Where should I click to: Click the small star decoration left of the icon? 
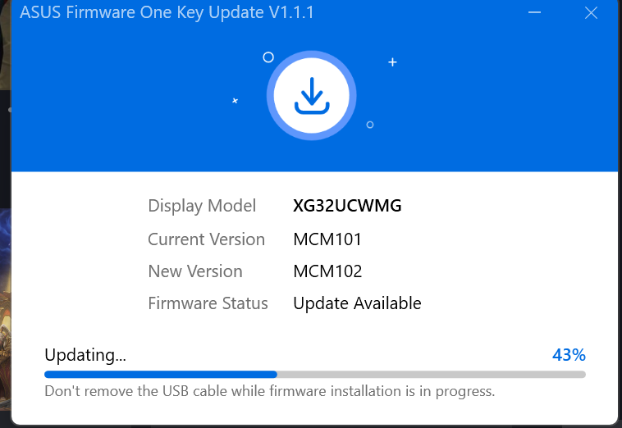tap(236, 101)
